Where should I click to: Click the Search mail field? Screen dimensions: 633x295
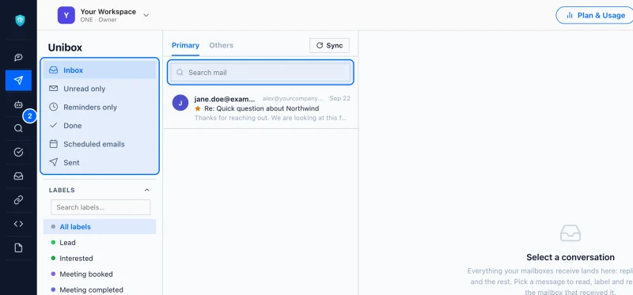[261, 73]
